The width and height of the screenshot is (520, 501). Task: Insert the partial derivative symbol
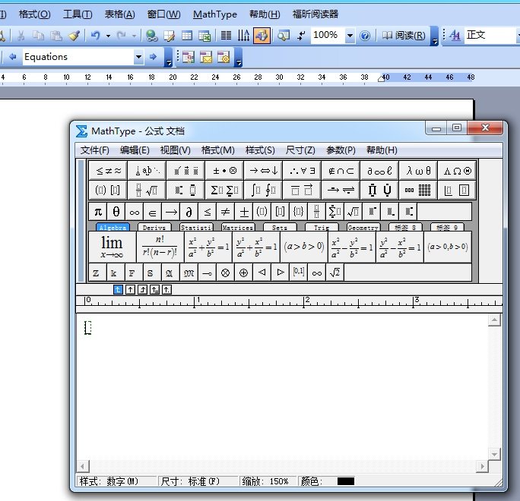click(189, 212)
